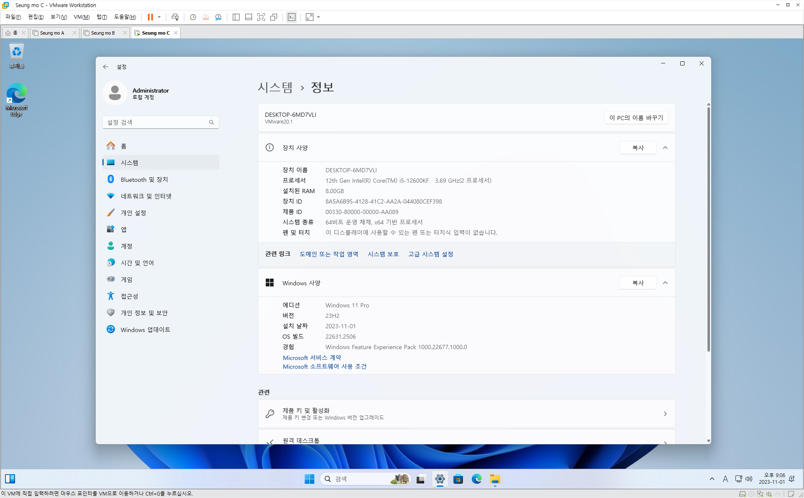Open the VM(M) menu
Image resolution: width=804 pixels, height=498 pixels.
[x=81, y=17]
